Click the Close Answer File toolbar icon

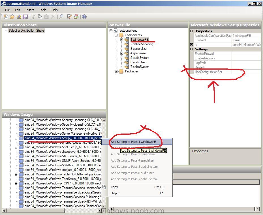pos(19,17)
